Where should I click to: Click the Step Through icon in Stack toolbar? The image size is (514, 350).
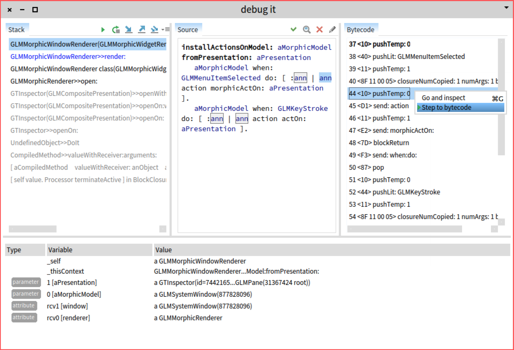(x=154, y=29)
